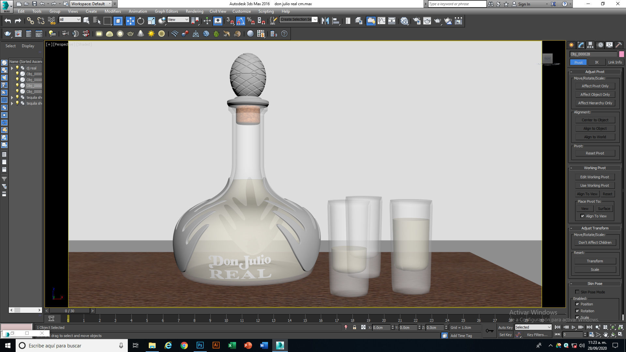
Task: Open the Selected key filter dropdown
Action: (x=533, y=327)
